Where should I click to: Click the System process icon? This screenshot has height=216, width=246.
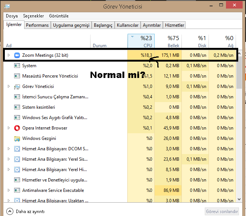coord(17,66)
